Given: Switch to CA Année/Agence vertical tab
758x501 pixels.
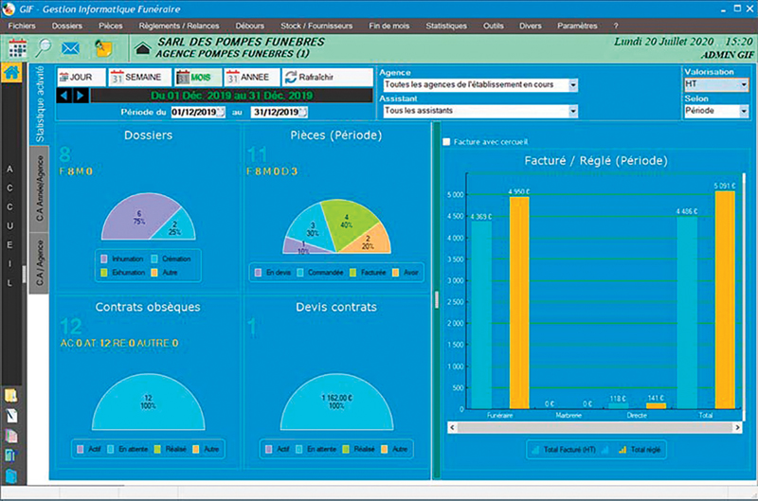Looking at the screenshot, I should click(40, 188).
